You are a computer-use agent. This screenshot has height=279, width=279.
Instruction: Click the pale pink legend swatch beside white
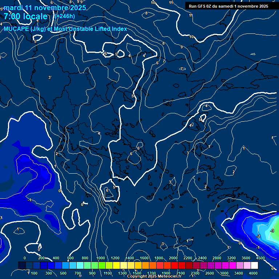click(x=247, y=265)
